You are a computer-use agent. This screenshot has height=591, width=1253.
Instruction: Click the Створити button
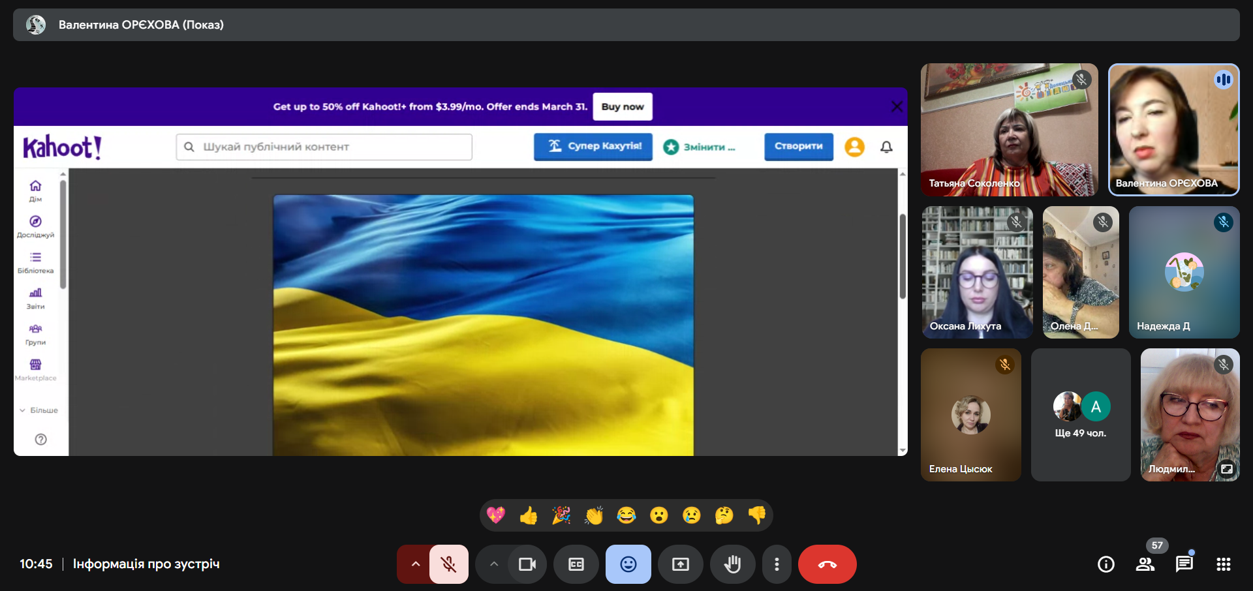[798, 146]
